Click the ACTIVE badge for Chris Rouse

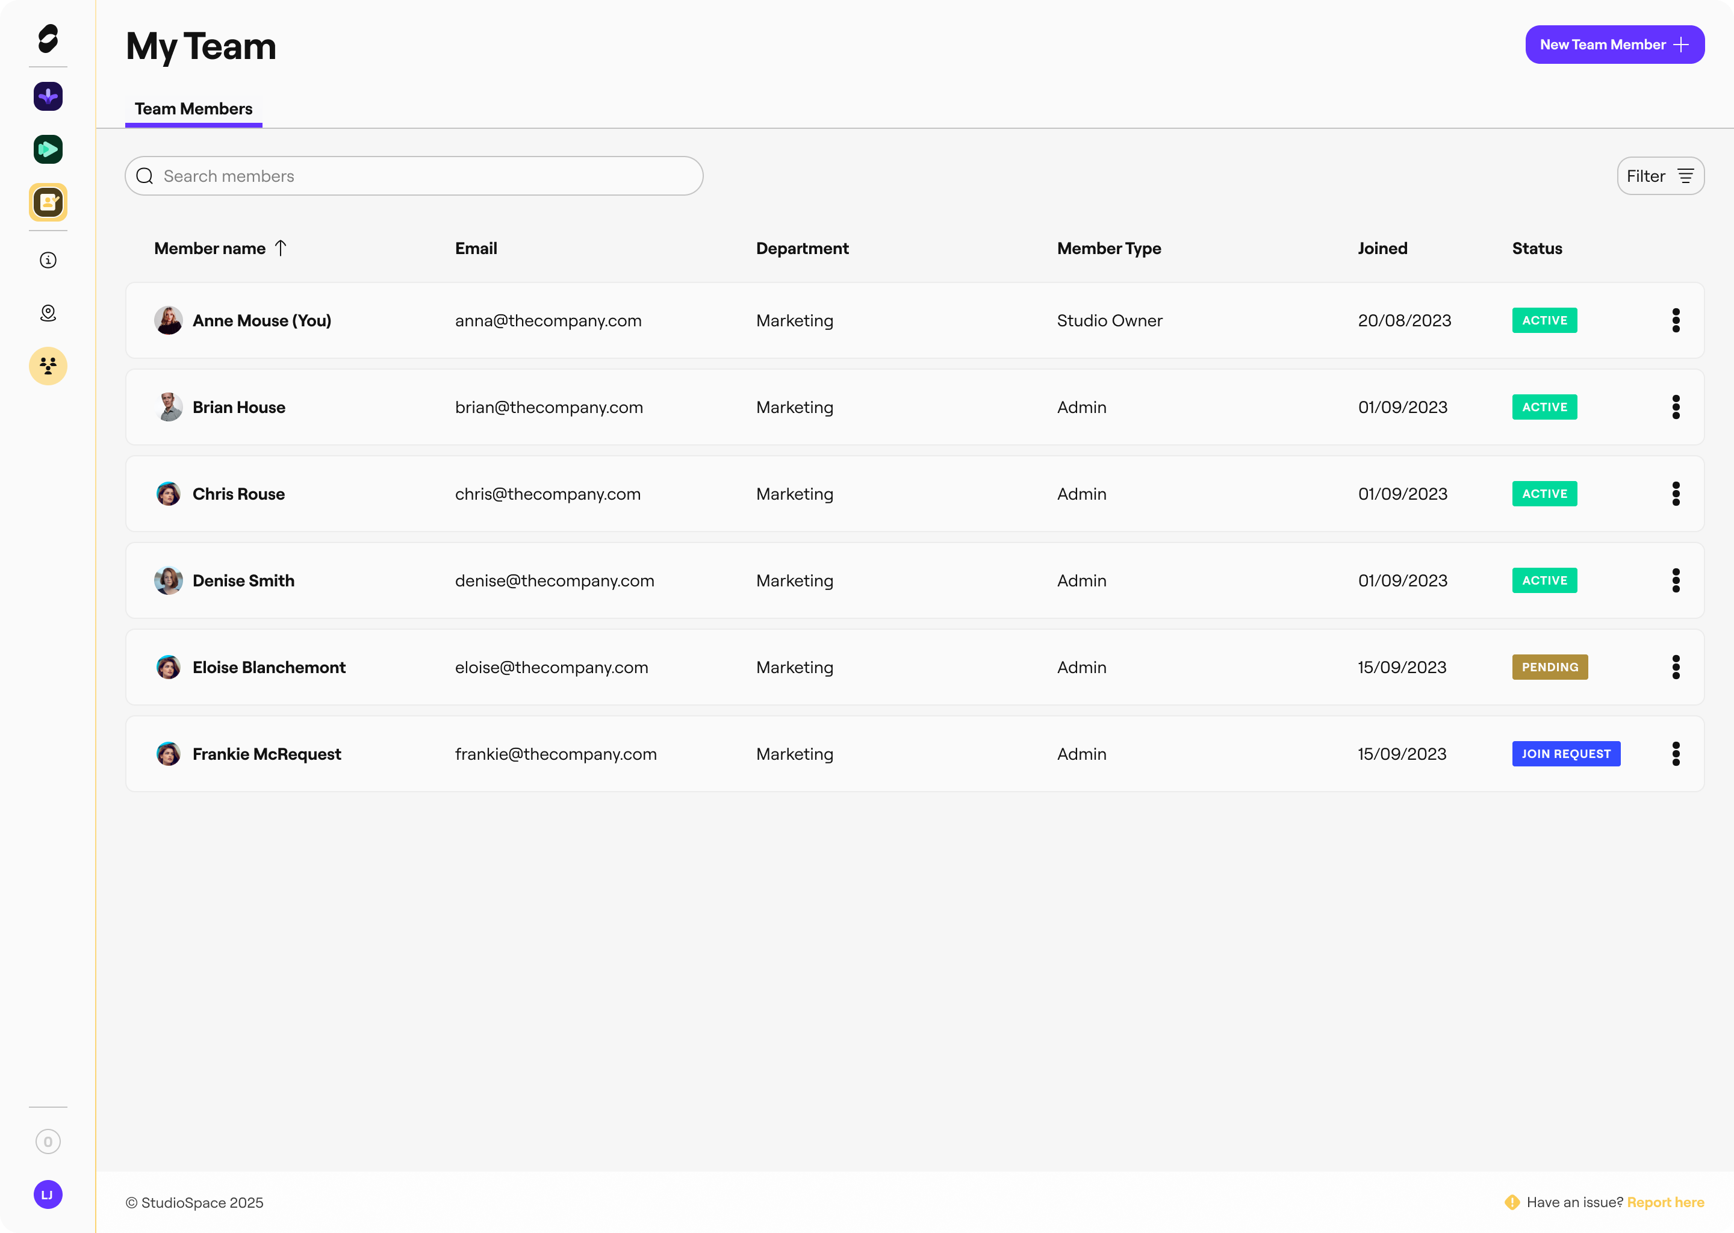click(1544, 494)
